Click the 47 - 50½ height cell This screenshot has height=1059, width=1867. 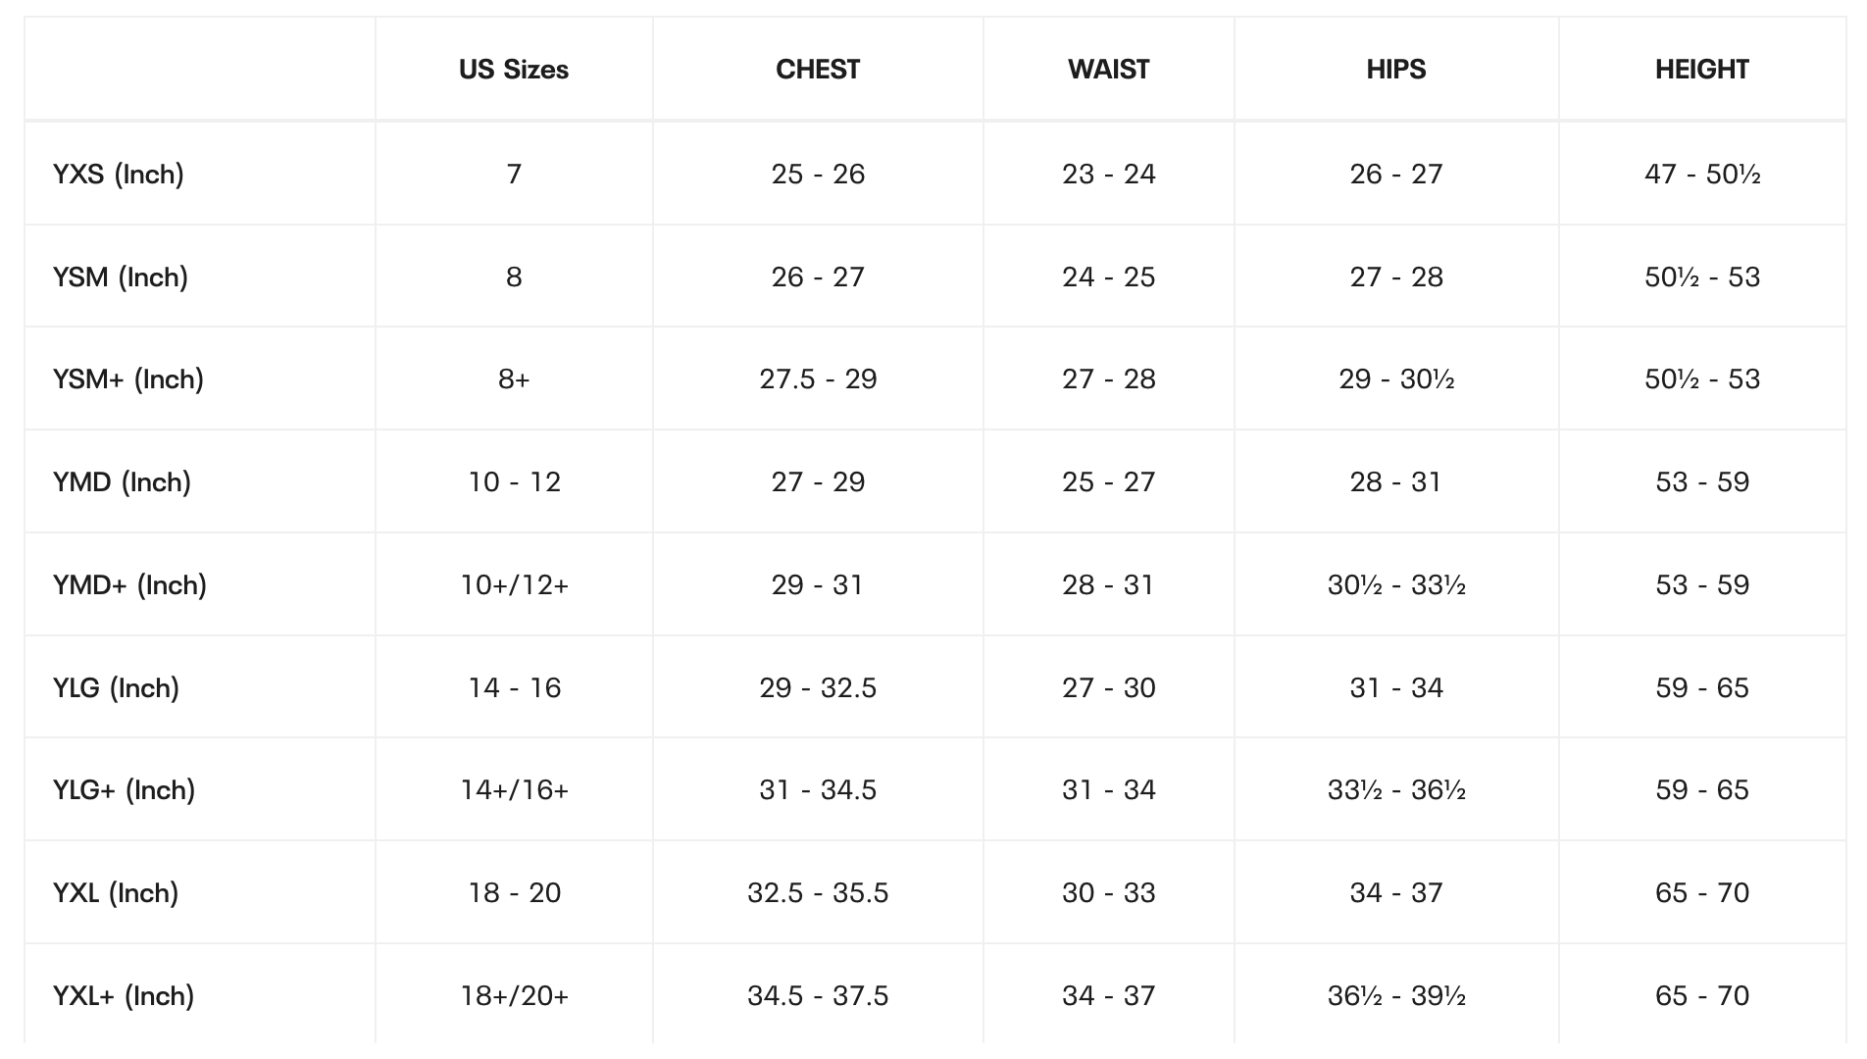point(1701,175)
